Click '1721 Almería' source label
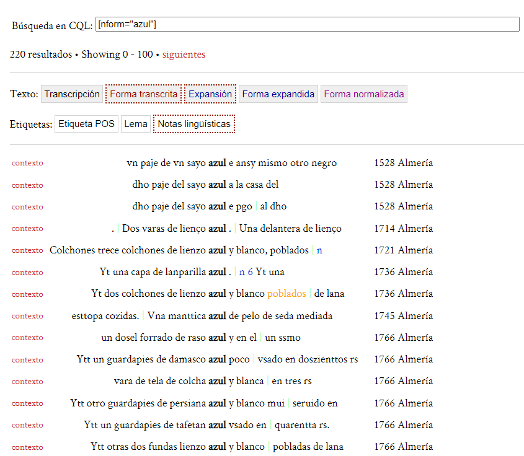Viewport: 524px width, 456px height. pyautogui.click(x=403, y=250)
